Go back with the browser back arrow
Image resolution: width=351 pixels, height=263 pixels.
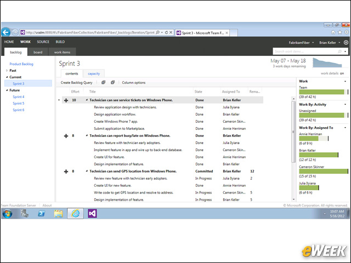pos(5,32)
